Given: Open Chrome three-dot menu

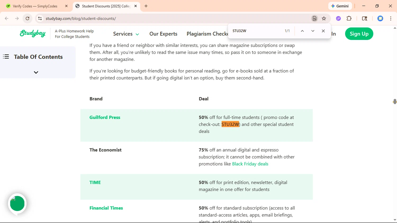Looking at the screenshot, I should click(x=391, y=19).
